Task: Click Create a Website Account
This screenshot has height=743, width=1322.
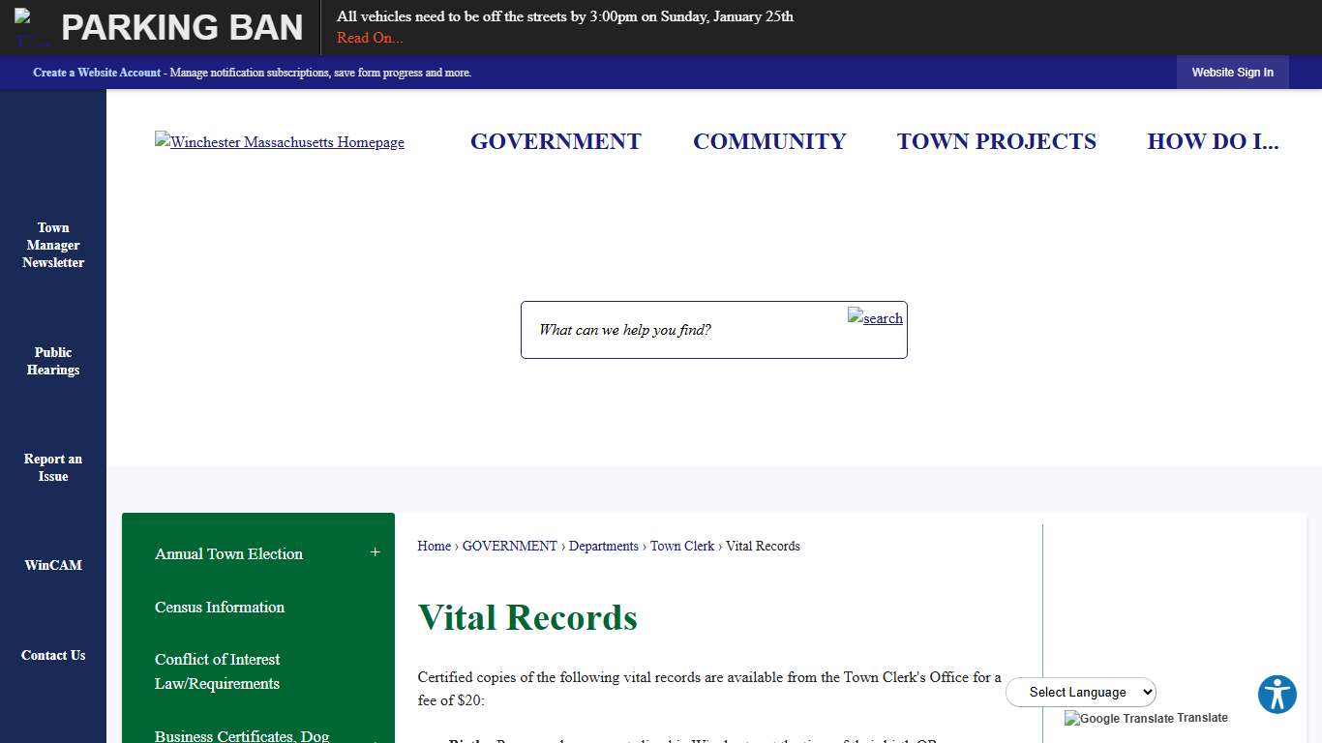Action: tap(96, 72)
